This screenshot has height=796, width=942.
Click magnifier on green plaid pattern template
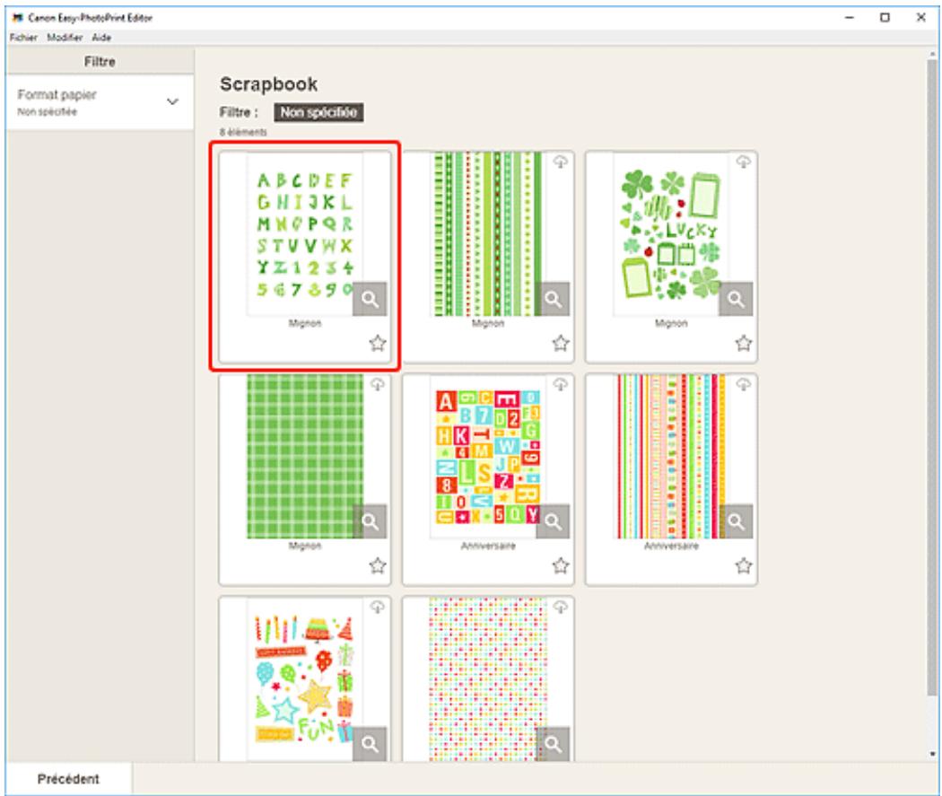pyautogui.click(x=370, y=521)
